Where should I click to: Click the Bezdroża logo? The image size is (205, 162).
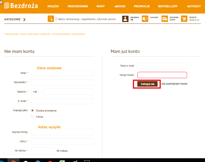[x=21, y=6]
